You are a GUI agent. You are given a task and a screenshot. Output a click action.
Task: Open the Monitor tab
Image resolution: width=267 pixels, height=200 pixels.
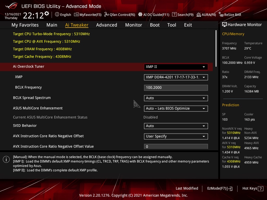pos(133,25)
